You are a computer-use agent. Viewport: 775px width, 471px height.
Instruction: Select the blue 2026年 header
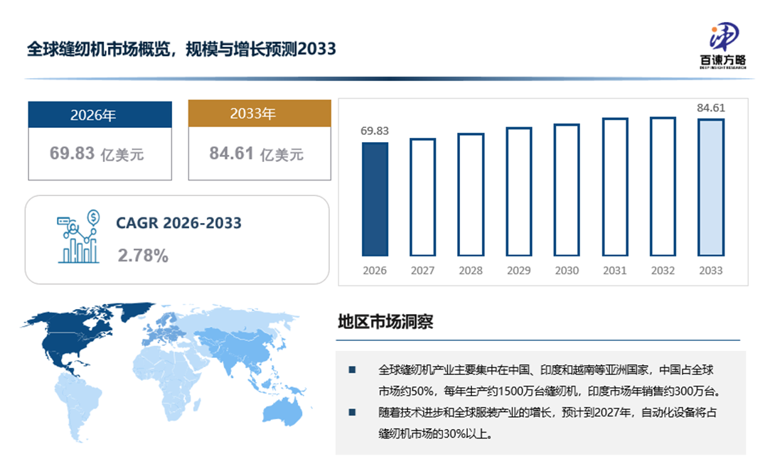100,115
